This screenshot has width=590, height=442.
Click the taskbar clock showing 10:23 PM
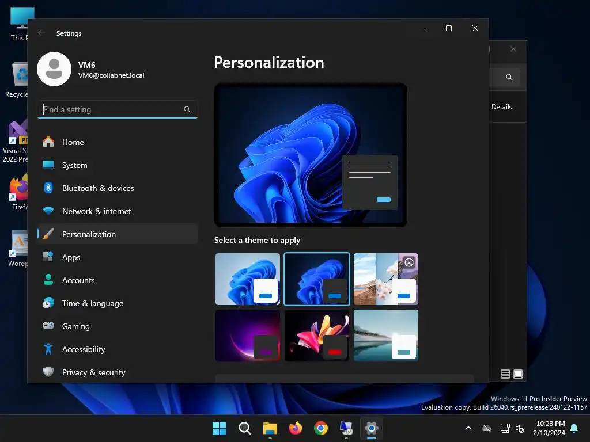click(x=549, y=428)
